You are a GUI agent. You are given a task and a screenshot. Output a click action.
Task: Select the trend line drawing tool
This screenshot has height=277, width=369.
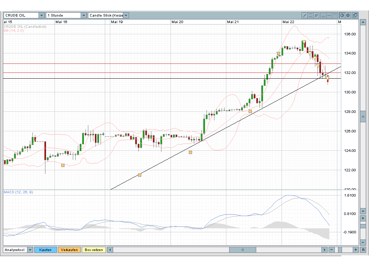[x=304, y=16]
